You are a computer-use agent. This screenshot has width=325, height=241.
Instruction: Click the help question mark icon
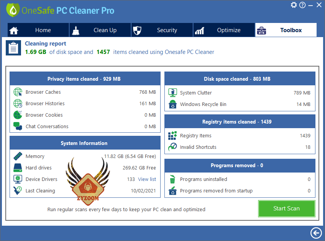point(302,5)
